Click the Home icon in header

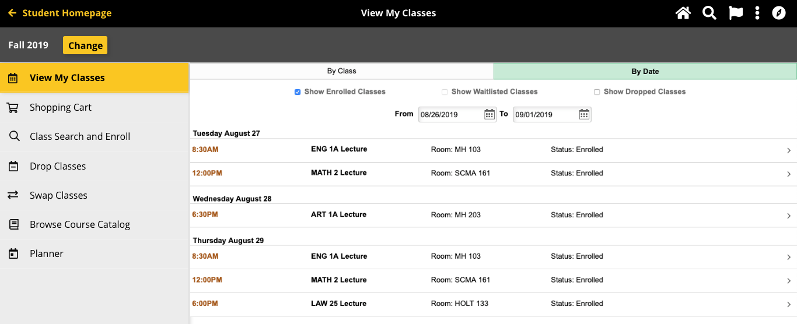[683, 13]
